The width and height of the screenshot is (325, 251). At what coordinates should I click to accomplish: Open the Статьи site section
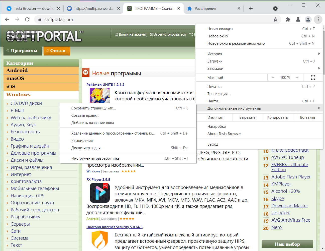(57, 51)
